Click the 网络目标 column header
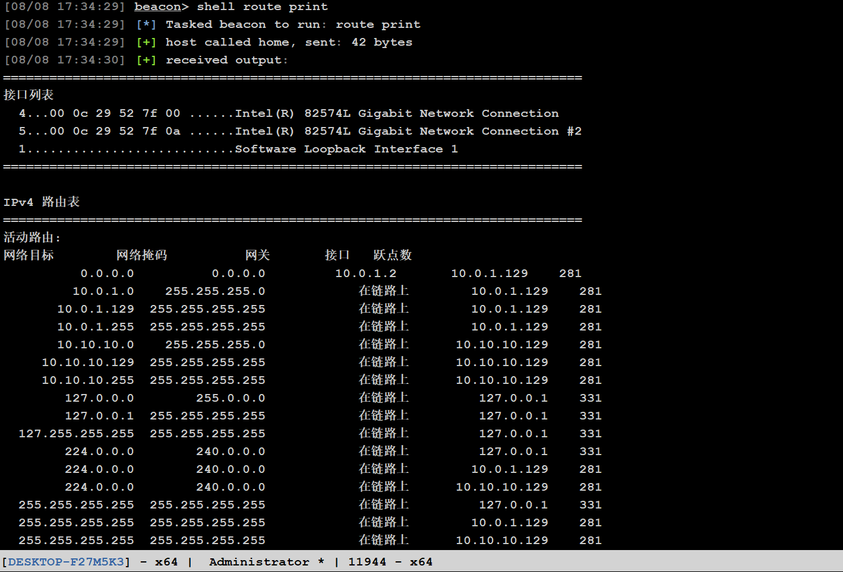 coord(29,255)
